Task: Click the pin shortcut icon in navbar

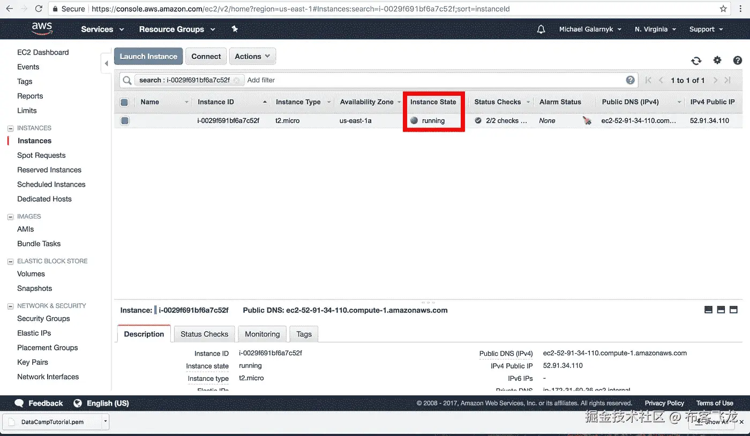Action: click(x=235, y=29)
